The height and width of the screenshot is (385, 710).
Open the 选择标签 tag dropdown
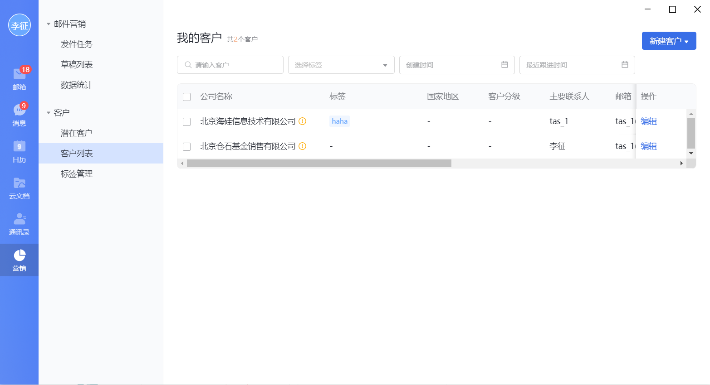(385, 65)
